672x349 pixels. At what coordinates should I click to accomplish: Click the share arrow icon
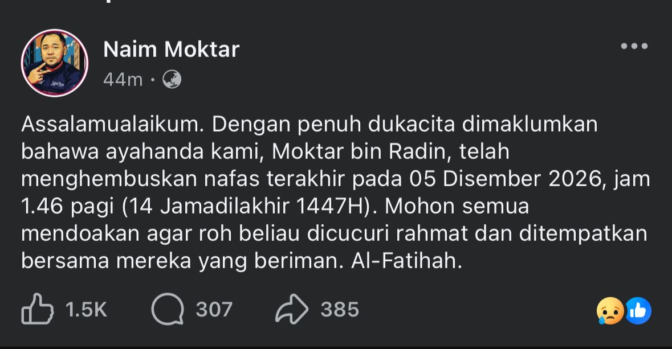coord(292,309)
